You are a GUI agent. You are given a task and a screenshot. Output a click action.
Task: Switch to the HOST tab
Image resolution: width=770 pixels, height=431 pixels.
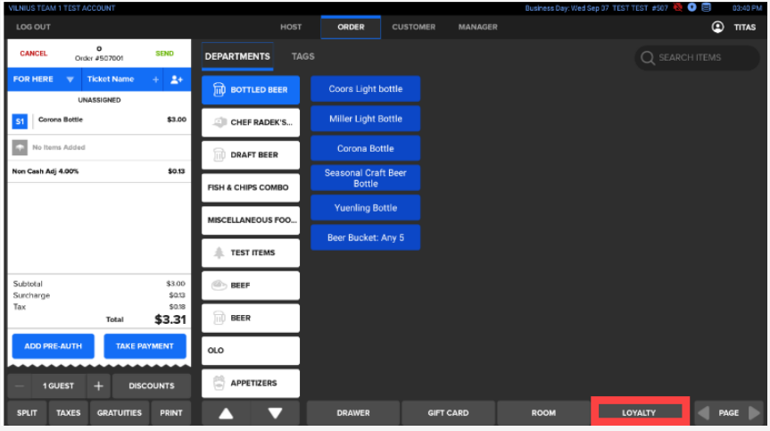[x=291, y=27]
